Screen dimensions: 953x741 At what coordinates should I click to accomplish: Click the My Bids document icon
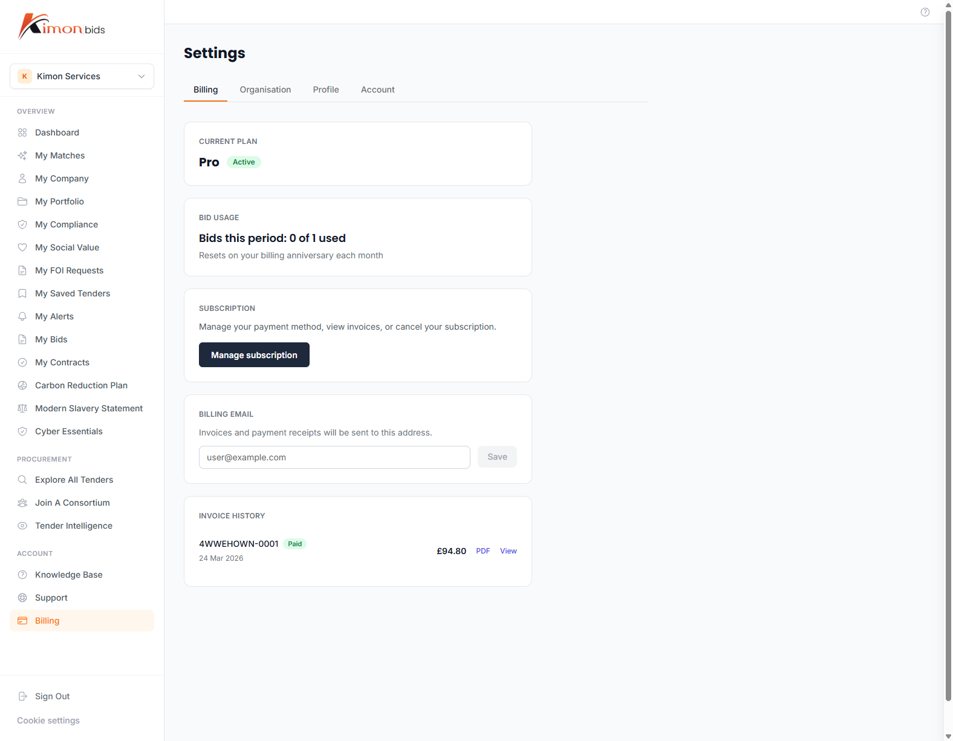click(22, 339)
